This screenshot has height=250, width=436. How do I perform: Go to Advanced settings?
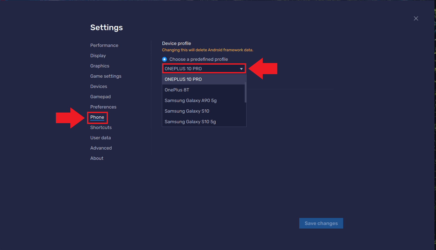tap(101, 148)
